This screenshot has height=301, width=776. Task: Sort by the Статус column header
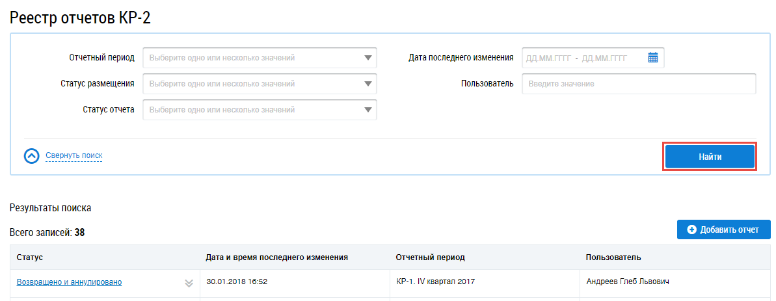[x=30, y=257]
